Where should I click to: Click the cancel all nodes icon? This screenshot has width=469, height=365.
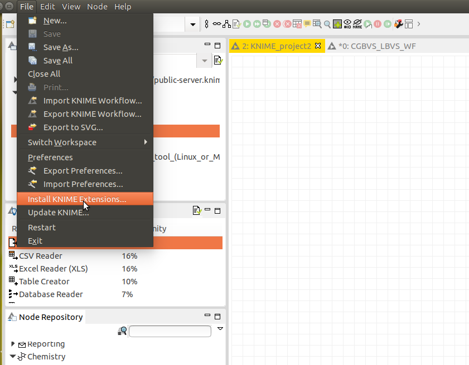(287, 24)
